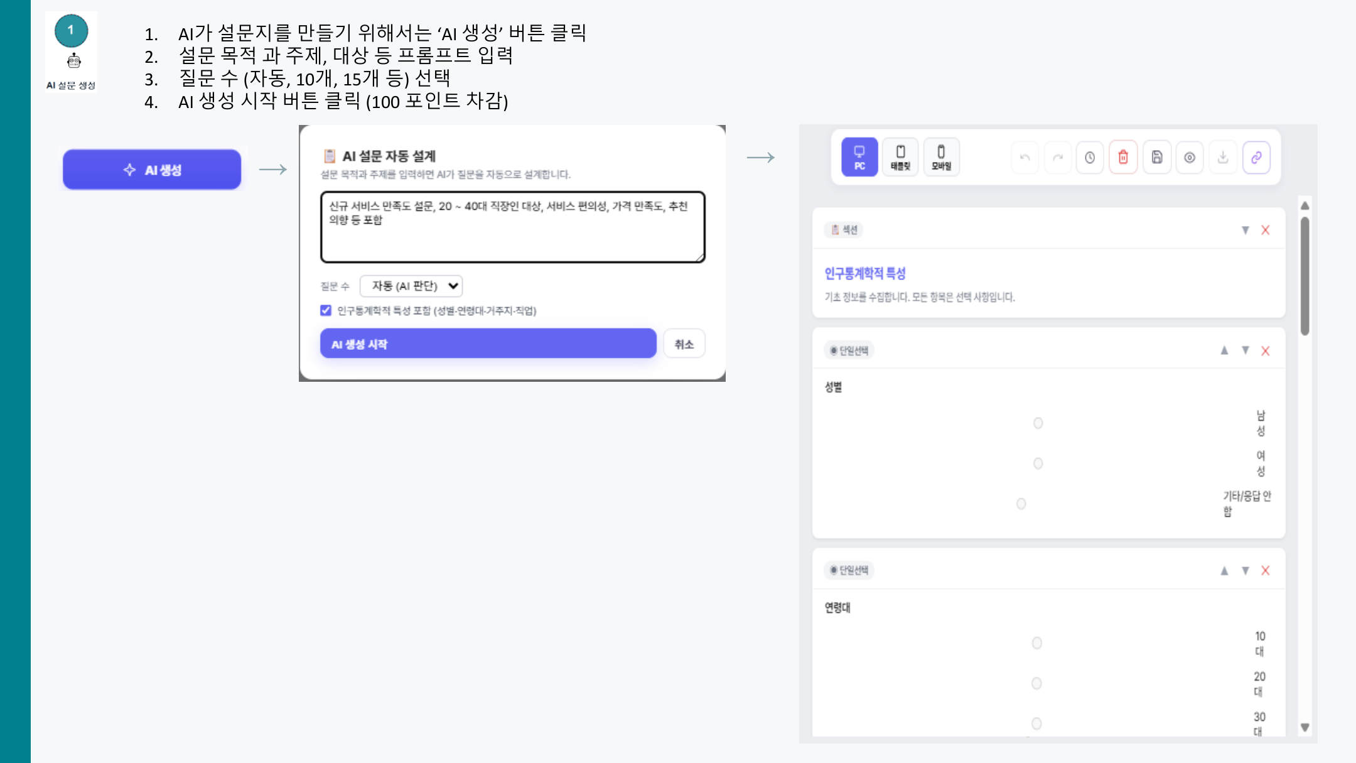Open the 질문 수 자동 (AI 판단) dropdown

[x=411, y=286]
